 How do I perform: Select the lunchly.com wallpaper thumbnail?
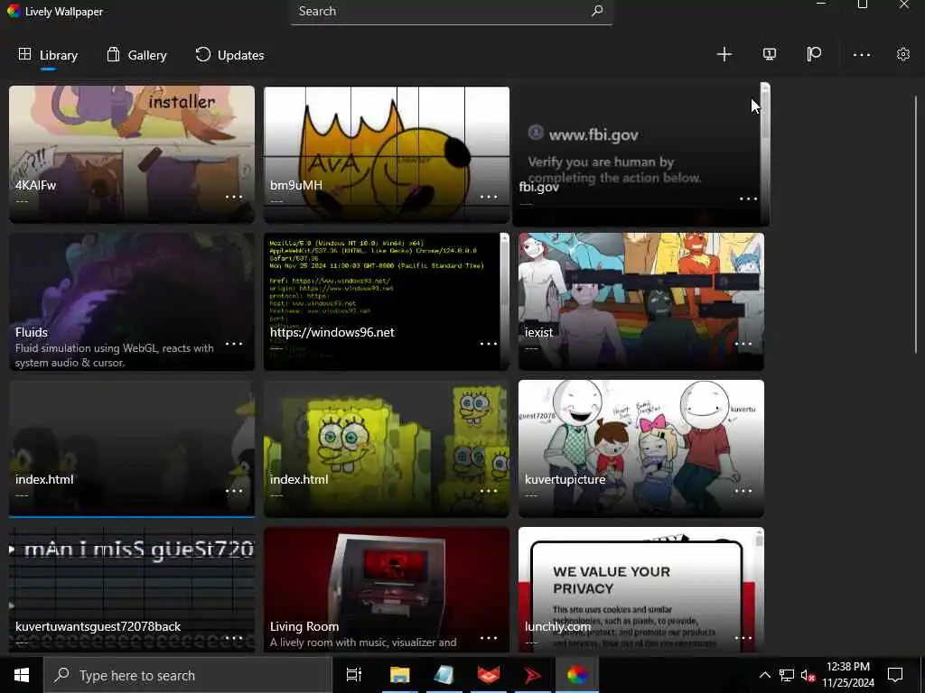coord(641,589)
